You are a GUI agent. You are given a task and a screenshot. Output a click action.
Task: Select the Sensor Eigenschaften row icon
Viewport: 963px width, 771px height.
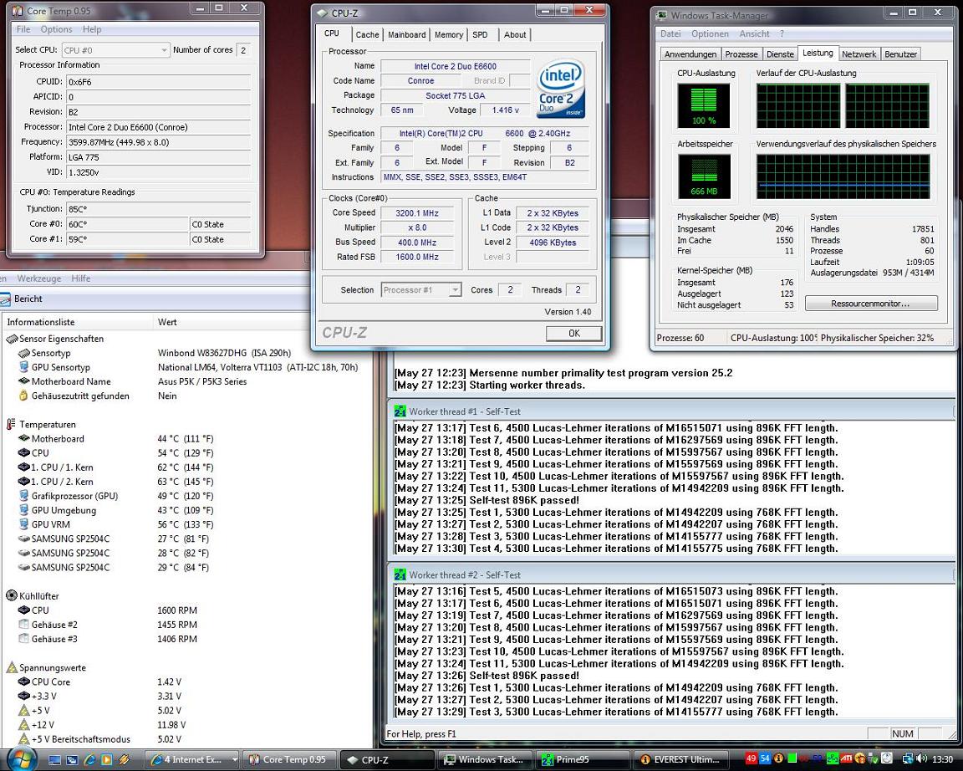(12, 339)
